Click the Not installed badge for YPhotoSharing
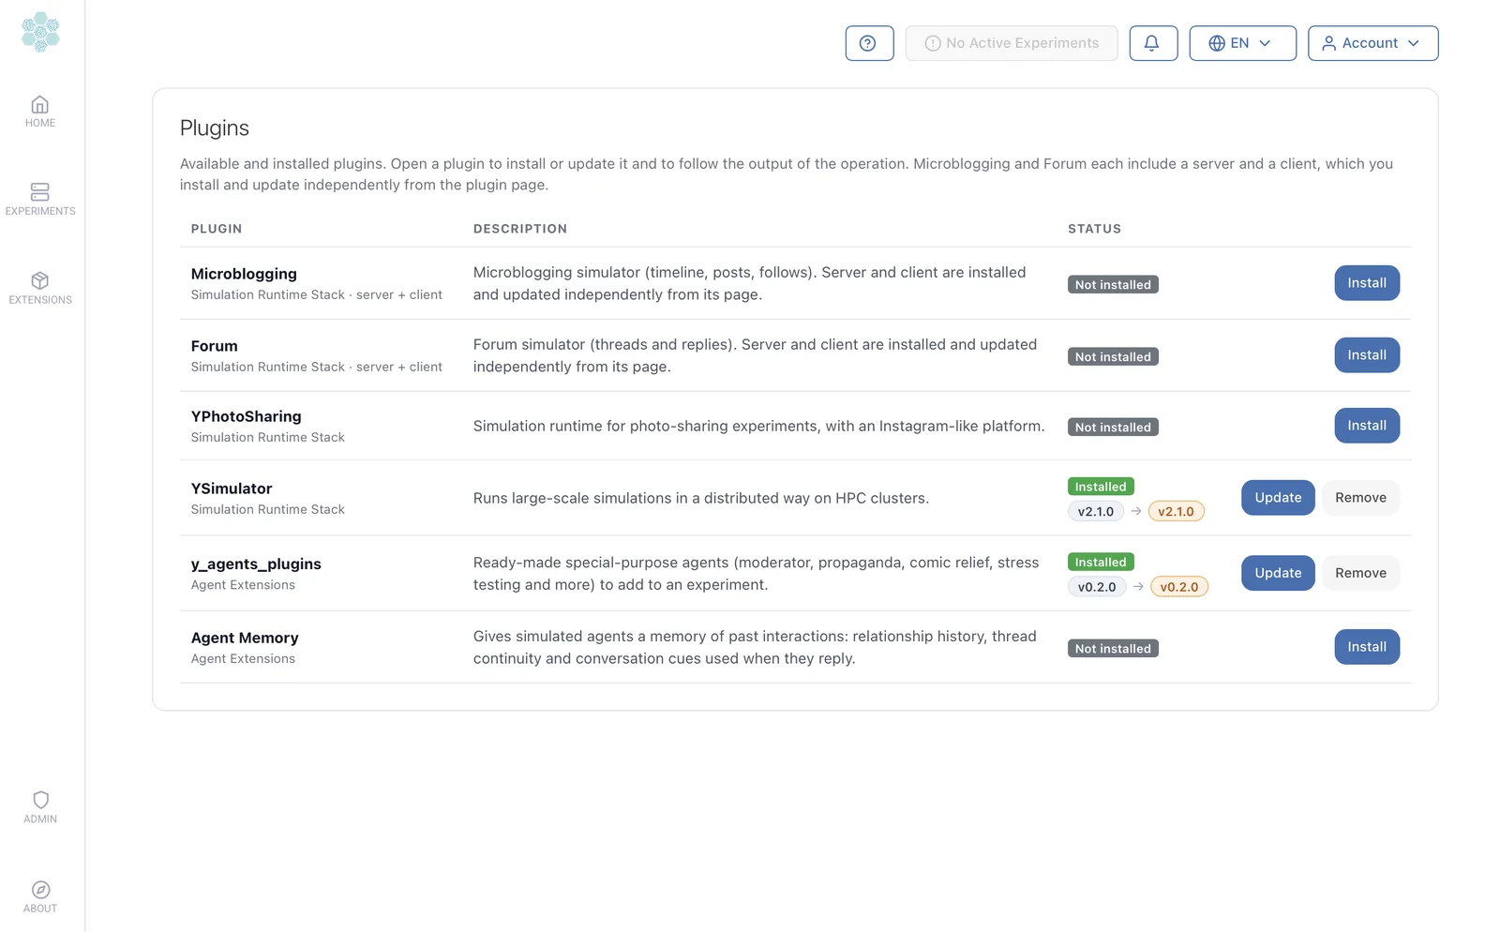 (x=1113, y=427)
